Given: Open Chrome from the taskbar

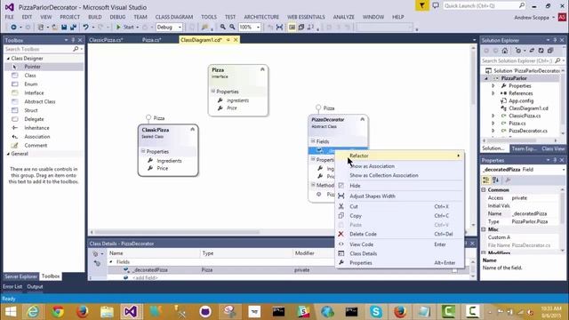Looking at the screenshot, I should 57,312.
